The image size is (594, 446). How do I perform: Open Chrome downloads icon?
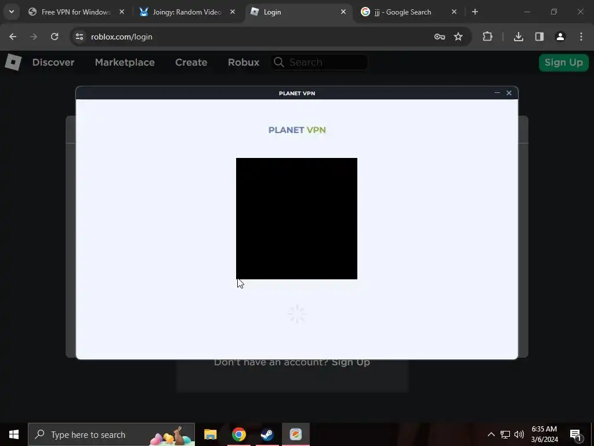coord(519,37)
